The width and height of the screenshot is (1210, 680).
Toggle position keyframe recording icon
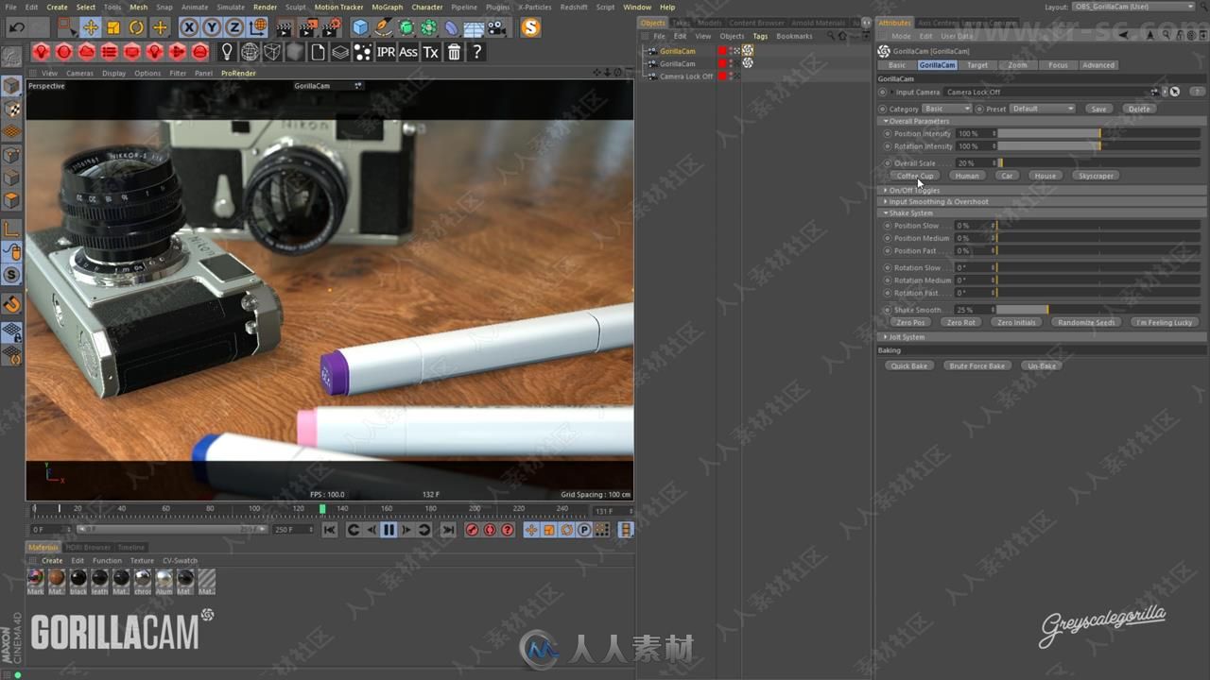(531, 530)
